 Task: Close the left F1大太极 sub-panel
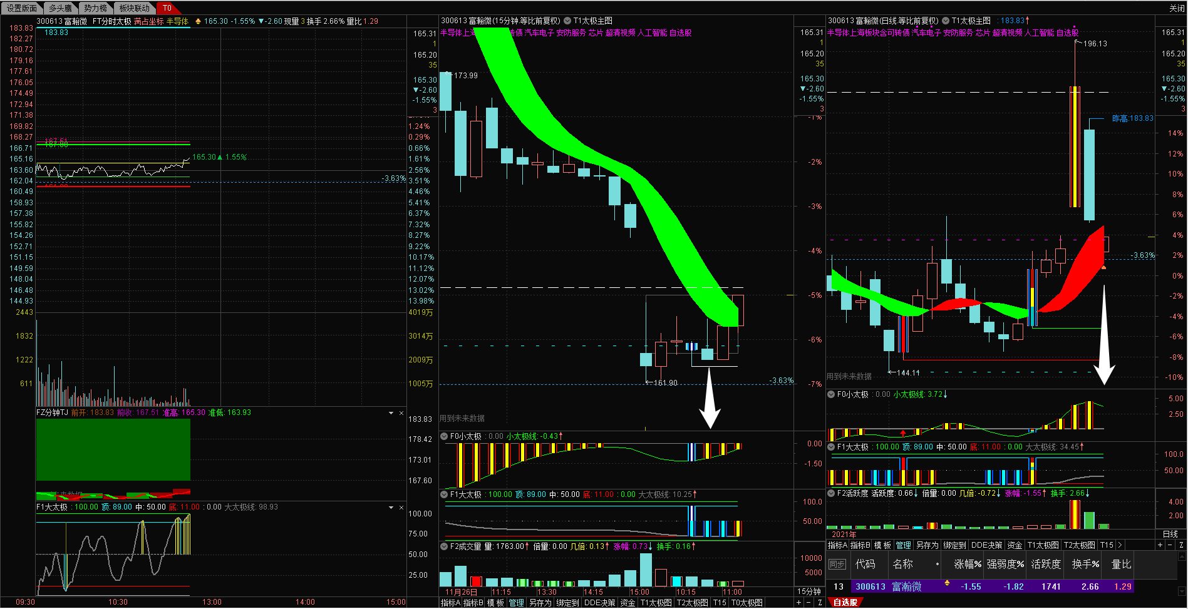coord(401,508)
